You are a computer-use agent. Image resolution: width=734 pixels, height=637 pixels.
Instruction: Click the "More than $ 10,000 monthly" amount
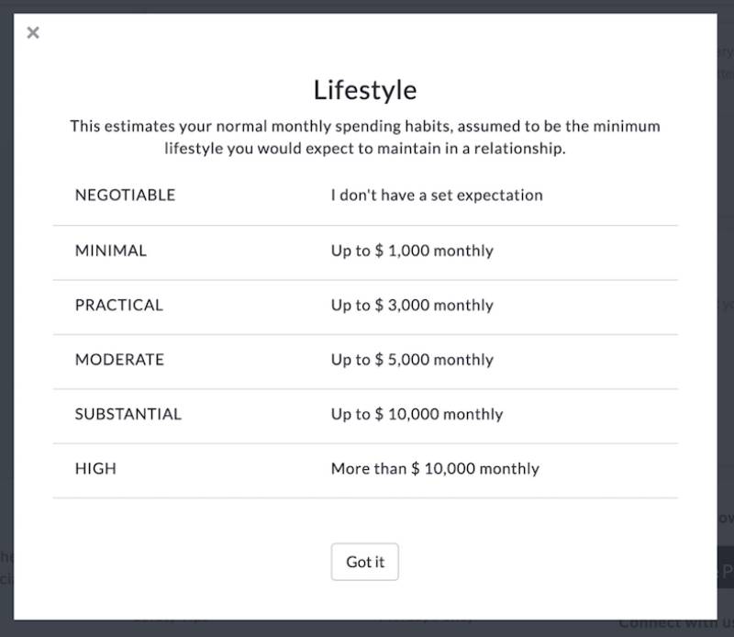pos(435,468)
